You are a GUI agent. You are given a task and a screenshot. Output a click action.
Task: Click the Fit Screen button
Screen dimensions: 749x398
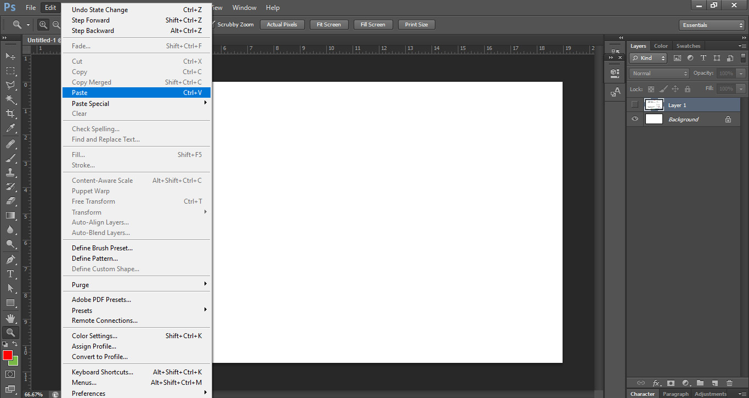pos(328,24)
